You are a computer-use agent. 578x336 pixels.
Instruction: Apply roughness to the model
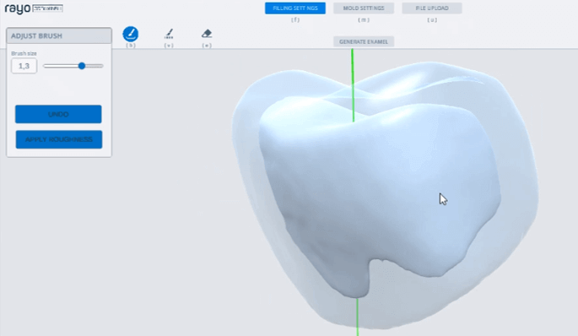[x=59, y=139]
